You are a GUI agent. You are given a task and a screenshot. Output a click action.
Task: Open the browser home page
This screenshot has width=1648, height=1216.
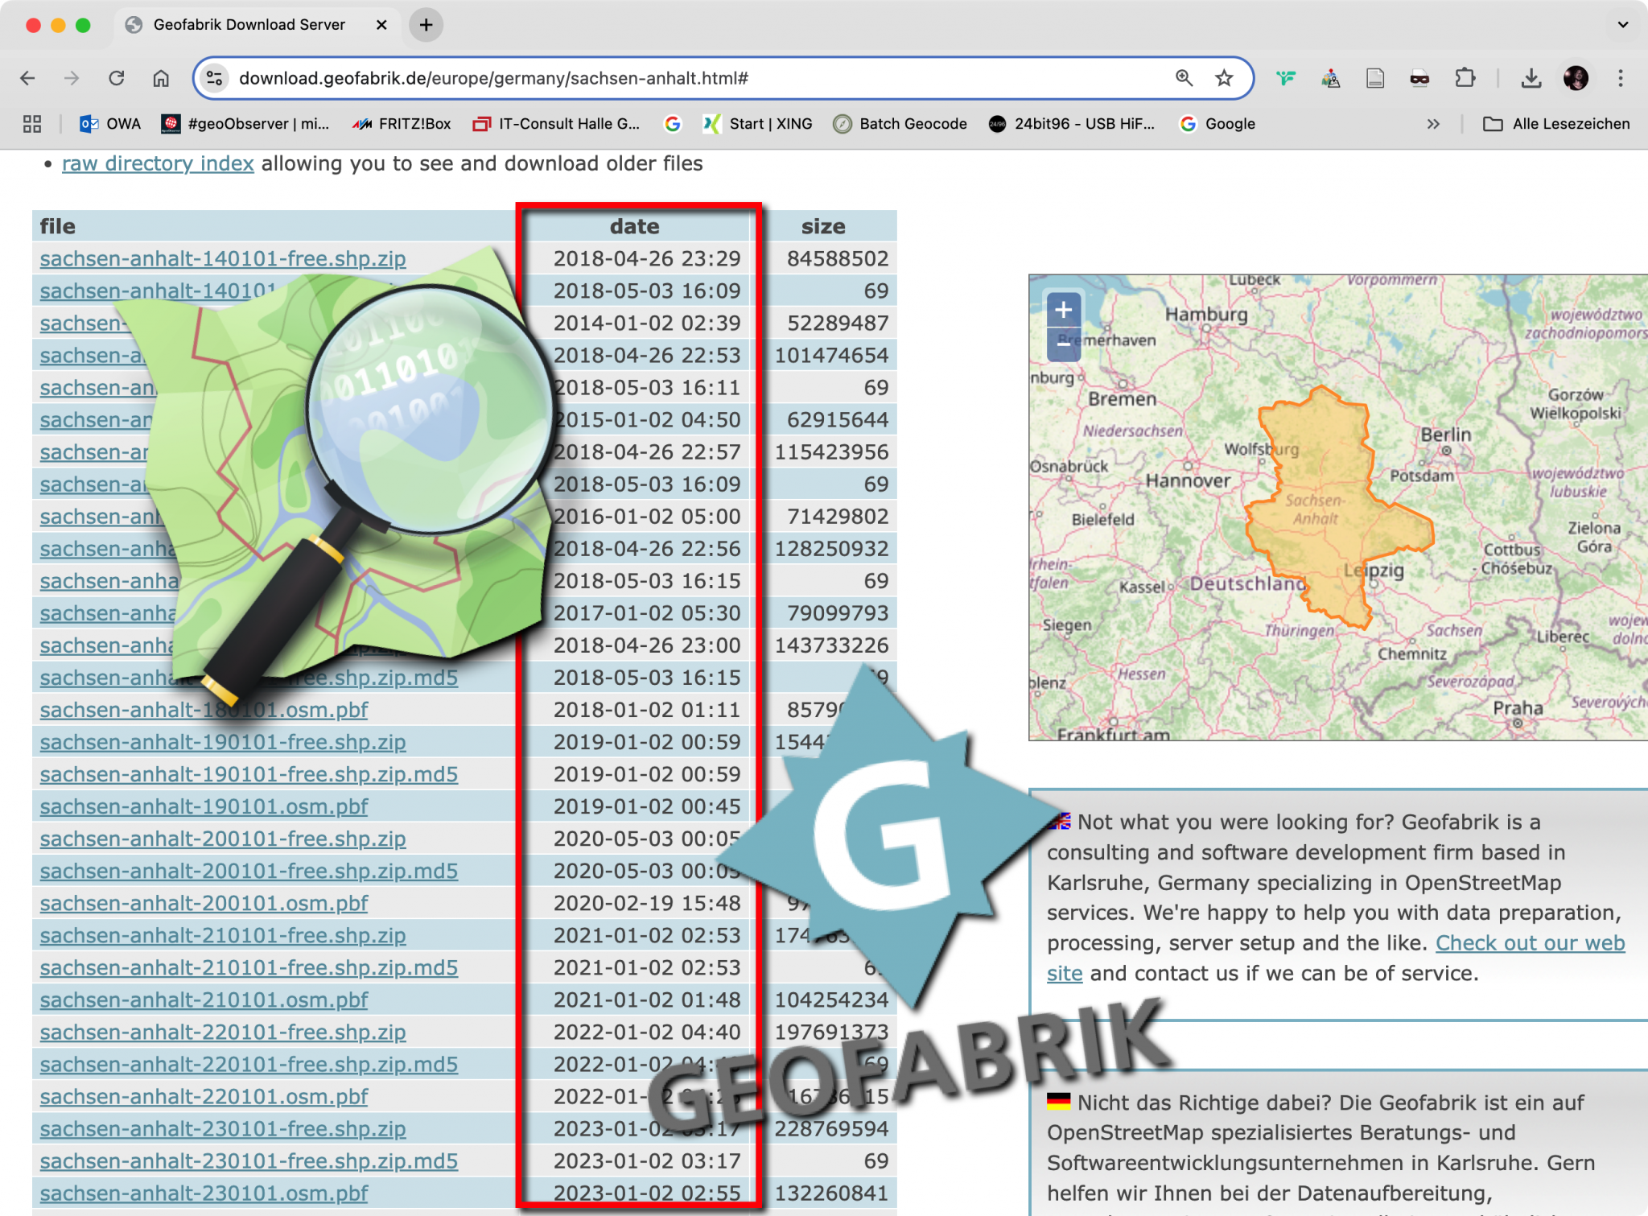(x=161, y=78)
